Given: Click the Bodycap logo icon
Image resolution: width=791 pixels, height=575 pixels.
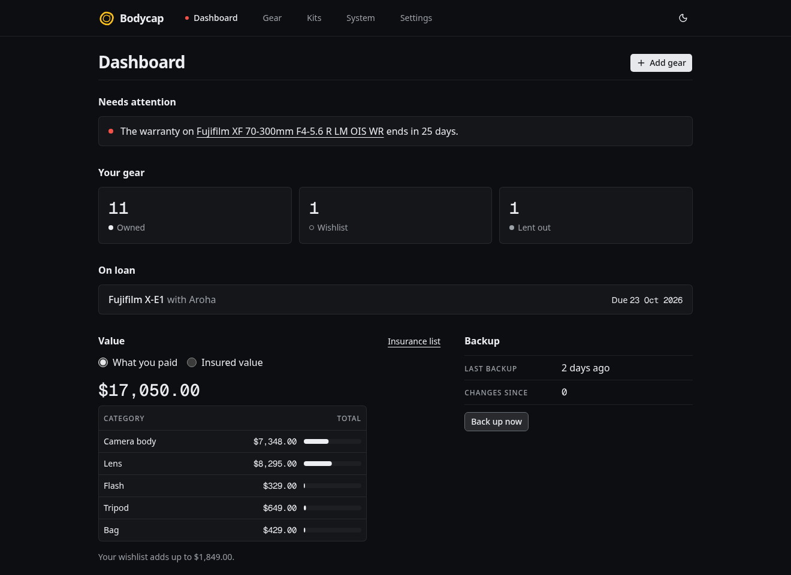Looking at the screenshot, I should [107, 19].
